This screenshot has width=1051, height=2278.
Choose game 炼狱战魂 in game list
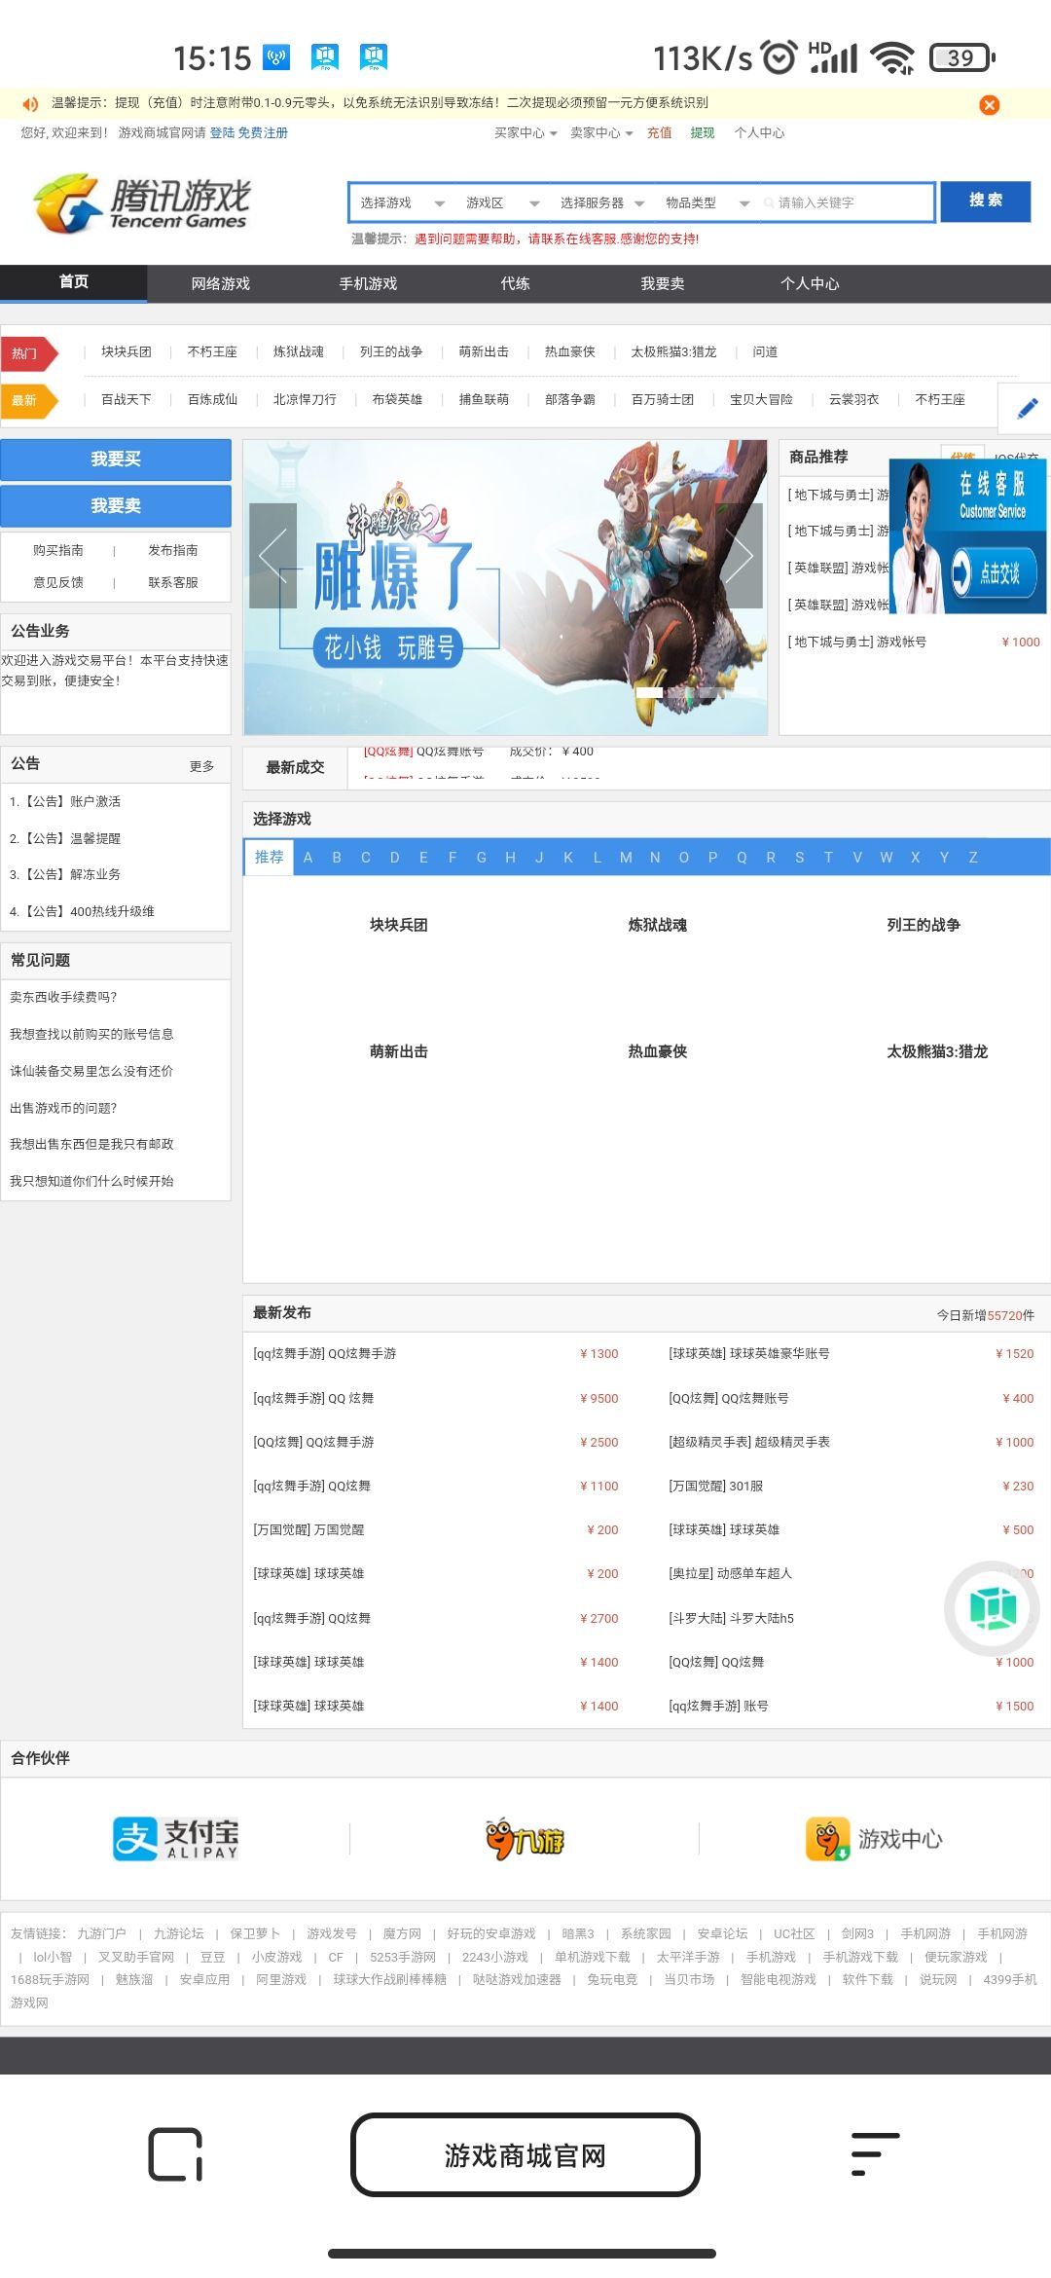pos(658,925)
